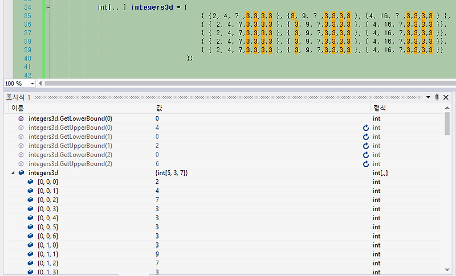Viewport: 456px width, 276px height.
Task: Click the {int[5, 3, 7]} value cell
Action: [x=172, y=172]
